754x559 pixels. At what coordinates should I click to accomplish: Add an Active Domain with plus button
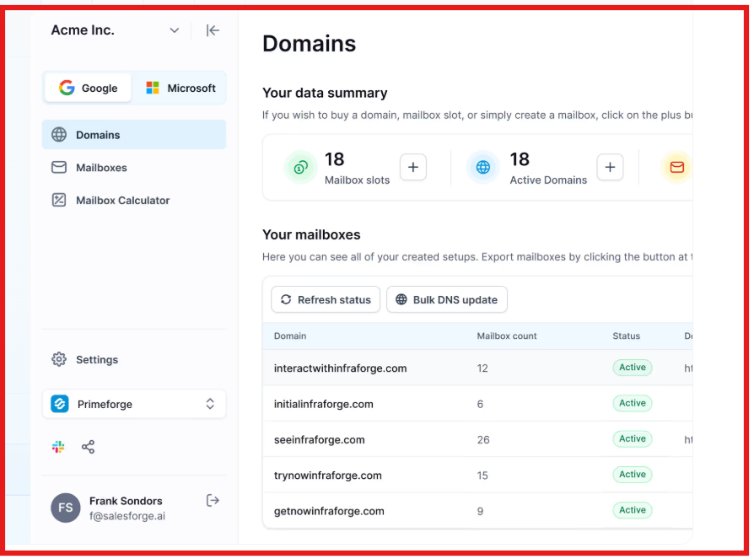tap(610, 167)
